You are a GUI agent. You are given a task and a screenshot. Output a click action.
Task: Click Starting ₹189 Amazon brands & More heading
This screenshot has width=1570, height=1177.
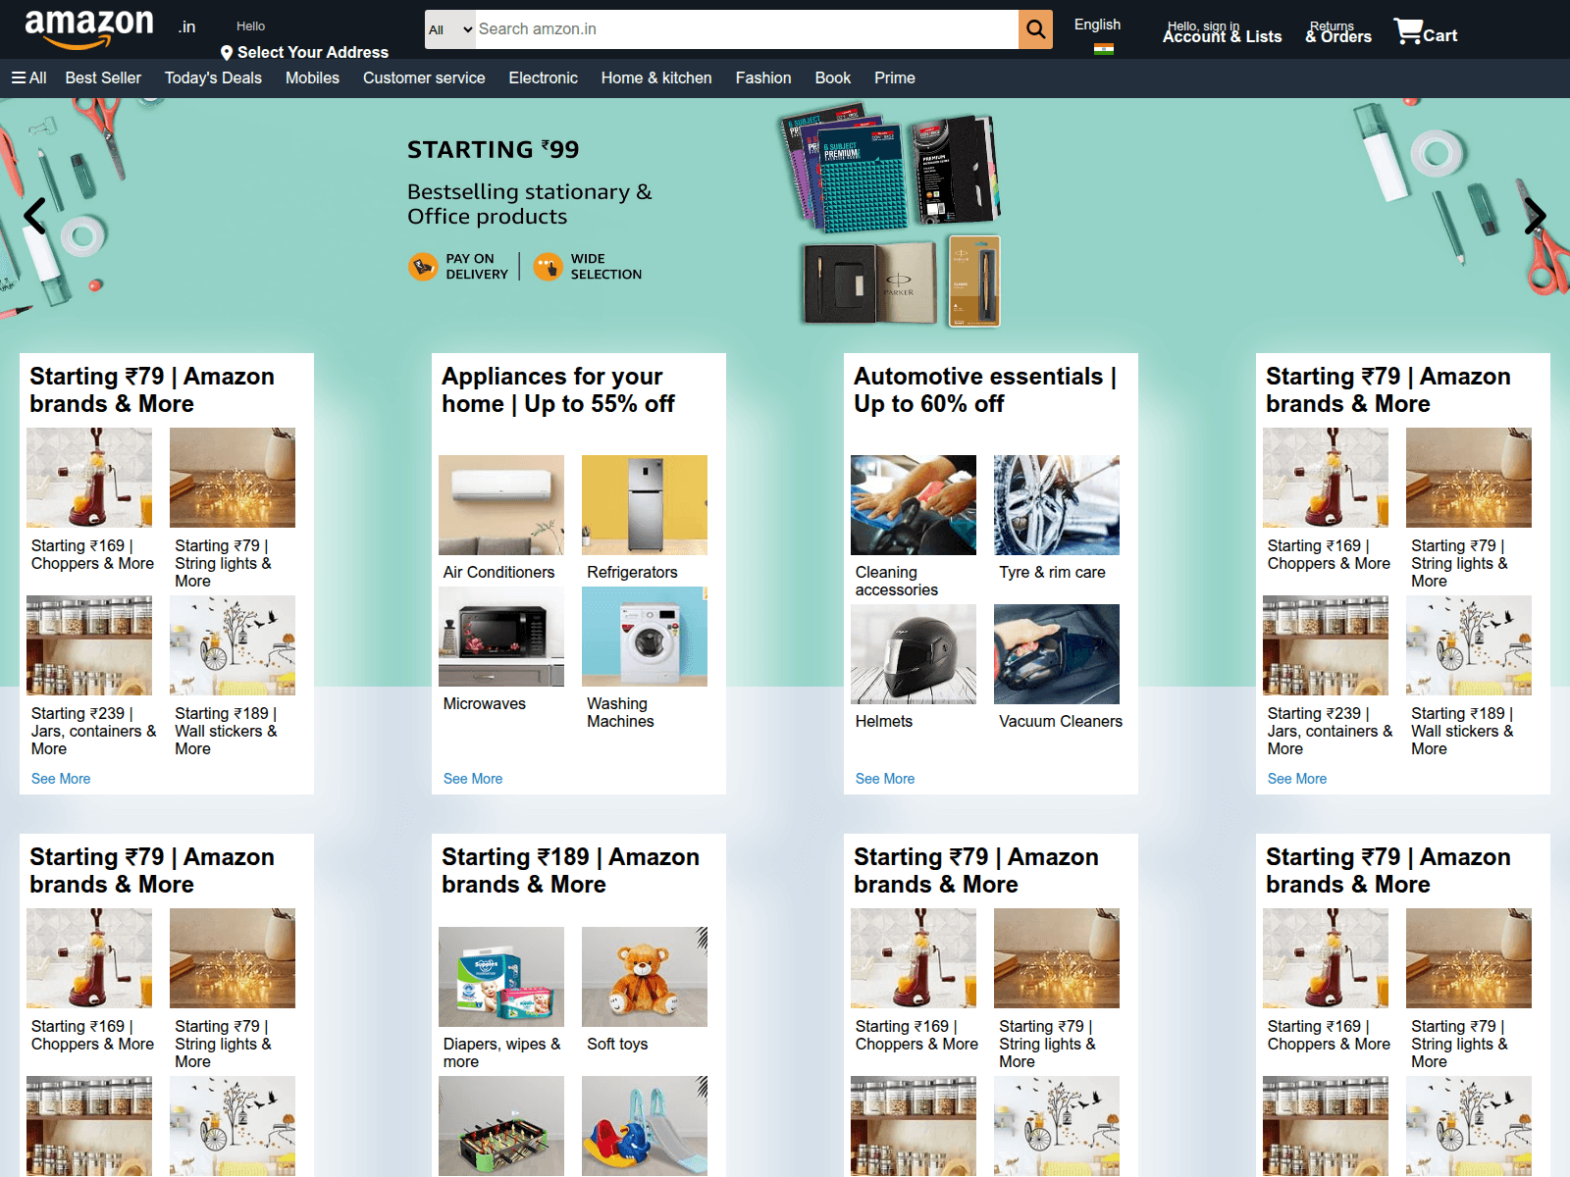pos(570,871)
